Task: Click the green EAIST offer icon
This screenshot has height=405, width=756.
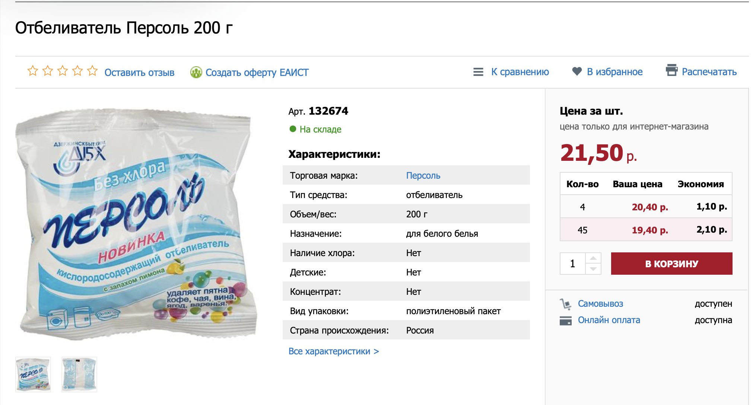Action: coord(196,72)
